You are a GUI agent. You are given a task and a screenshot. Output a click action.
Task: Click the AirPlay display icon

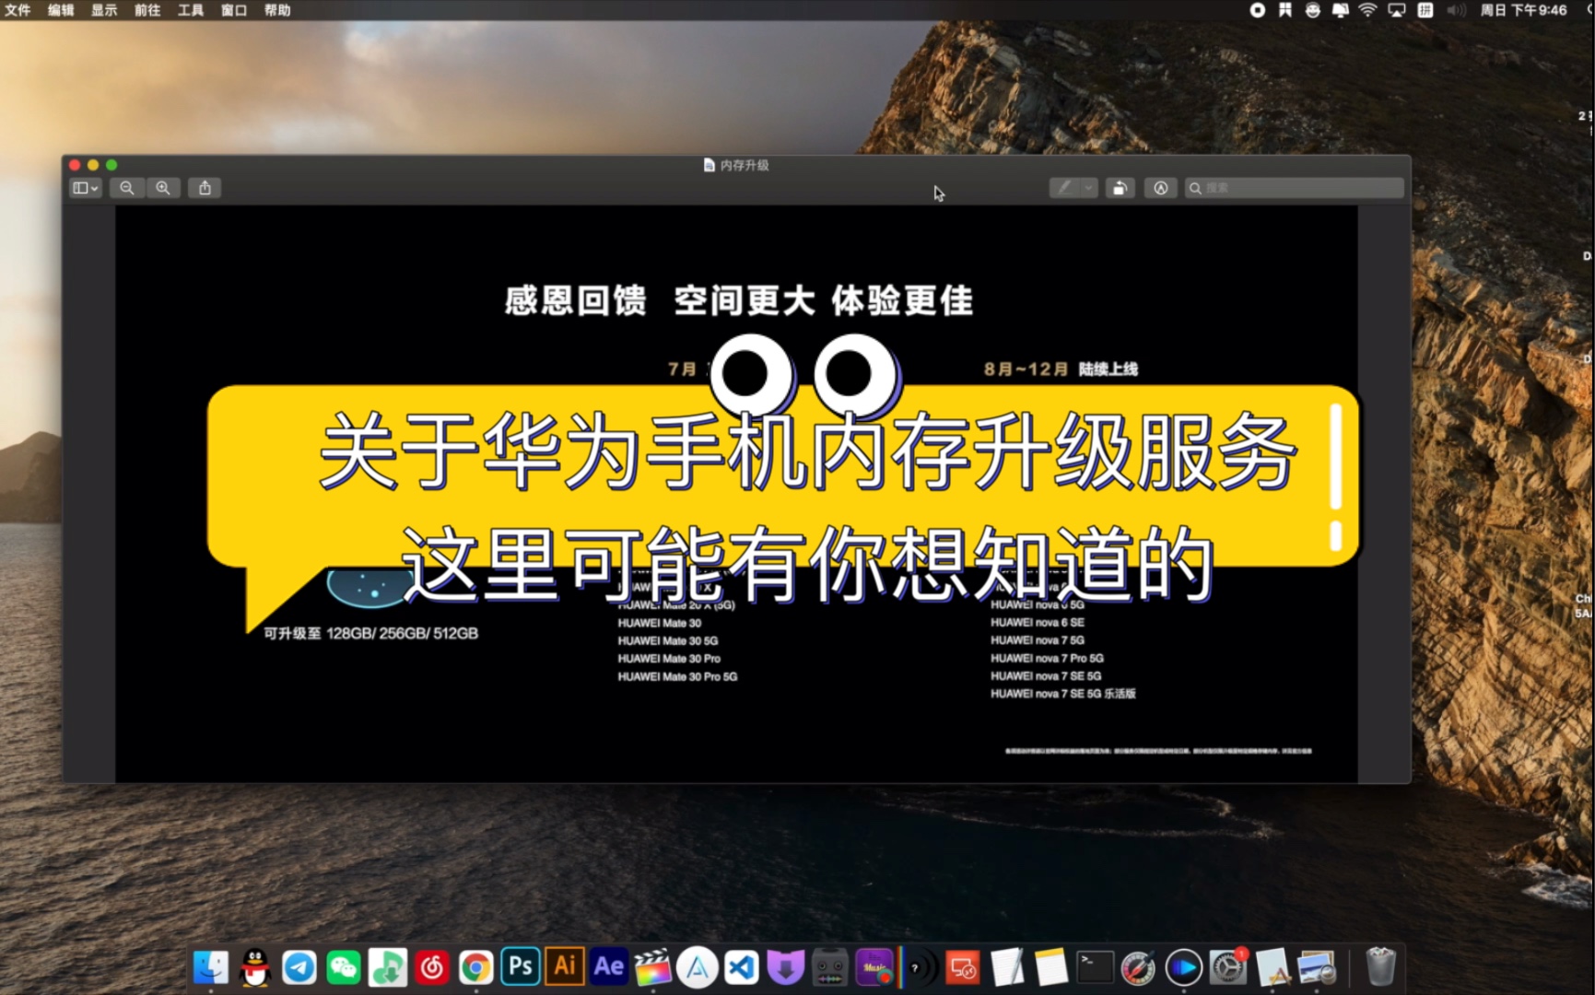1397,10
